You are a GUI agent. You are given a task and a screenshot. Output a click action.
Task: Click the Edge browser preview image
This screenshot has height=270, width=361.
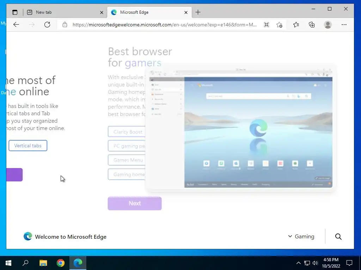tap(241, 128)
